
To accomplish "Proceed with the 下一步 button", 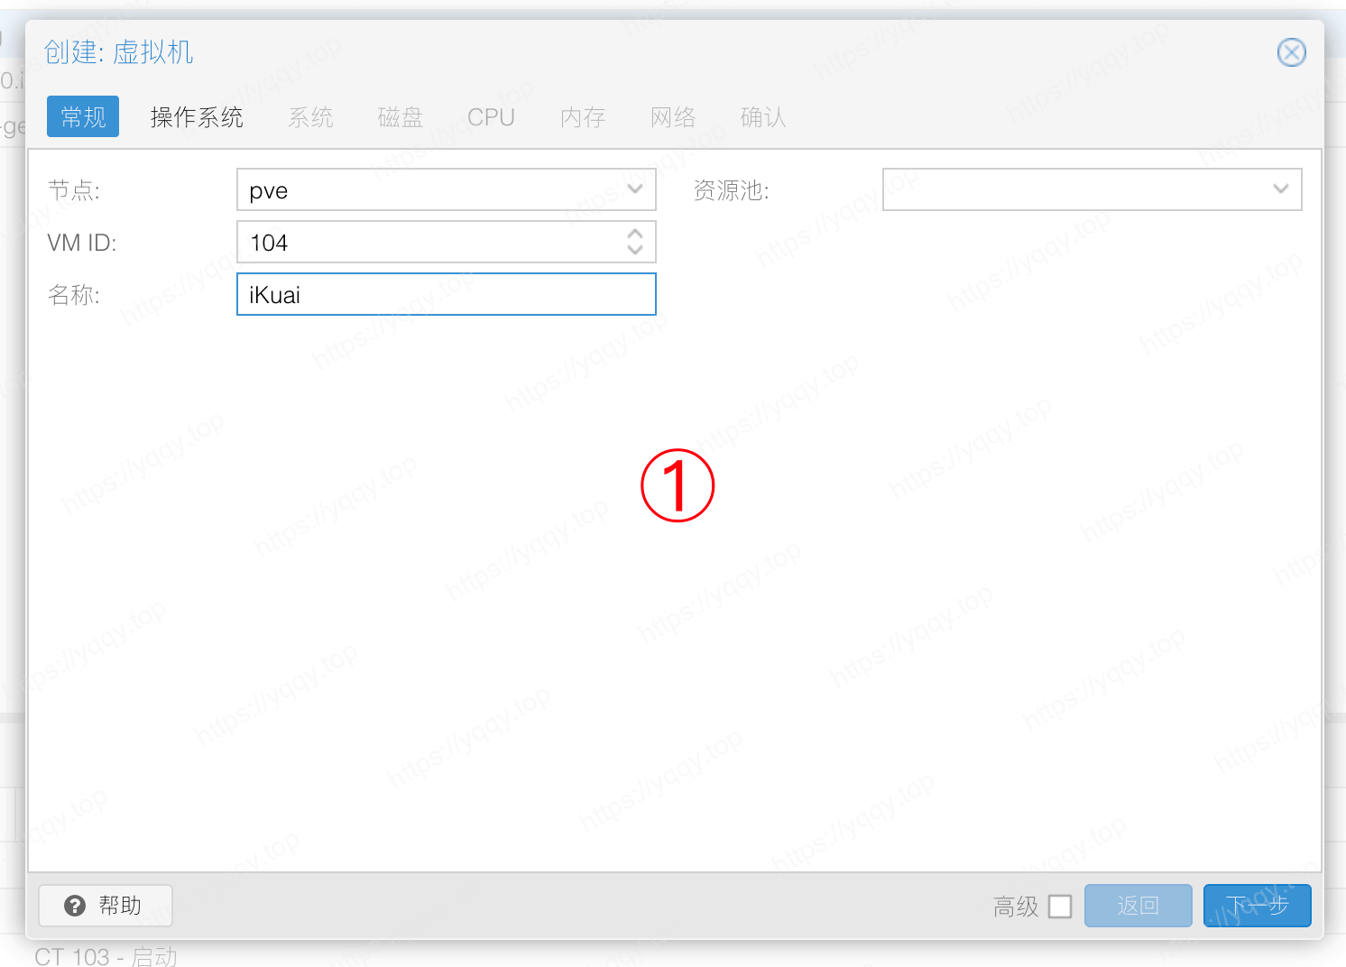I will click(x=1257, y=906).
